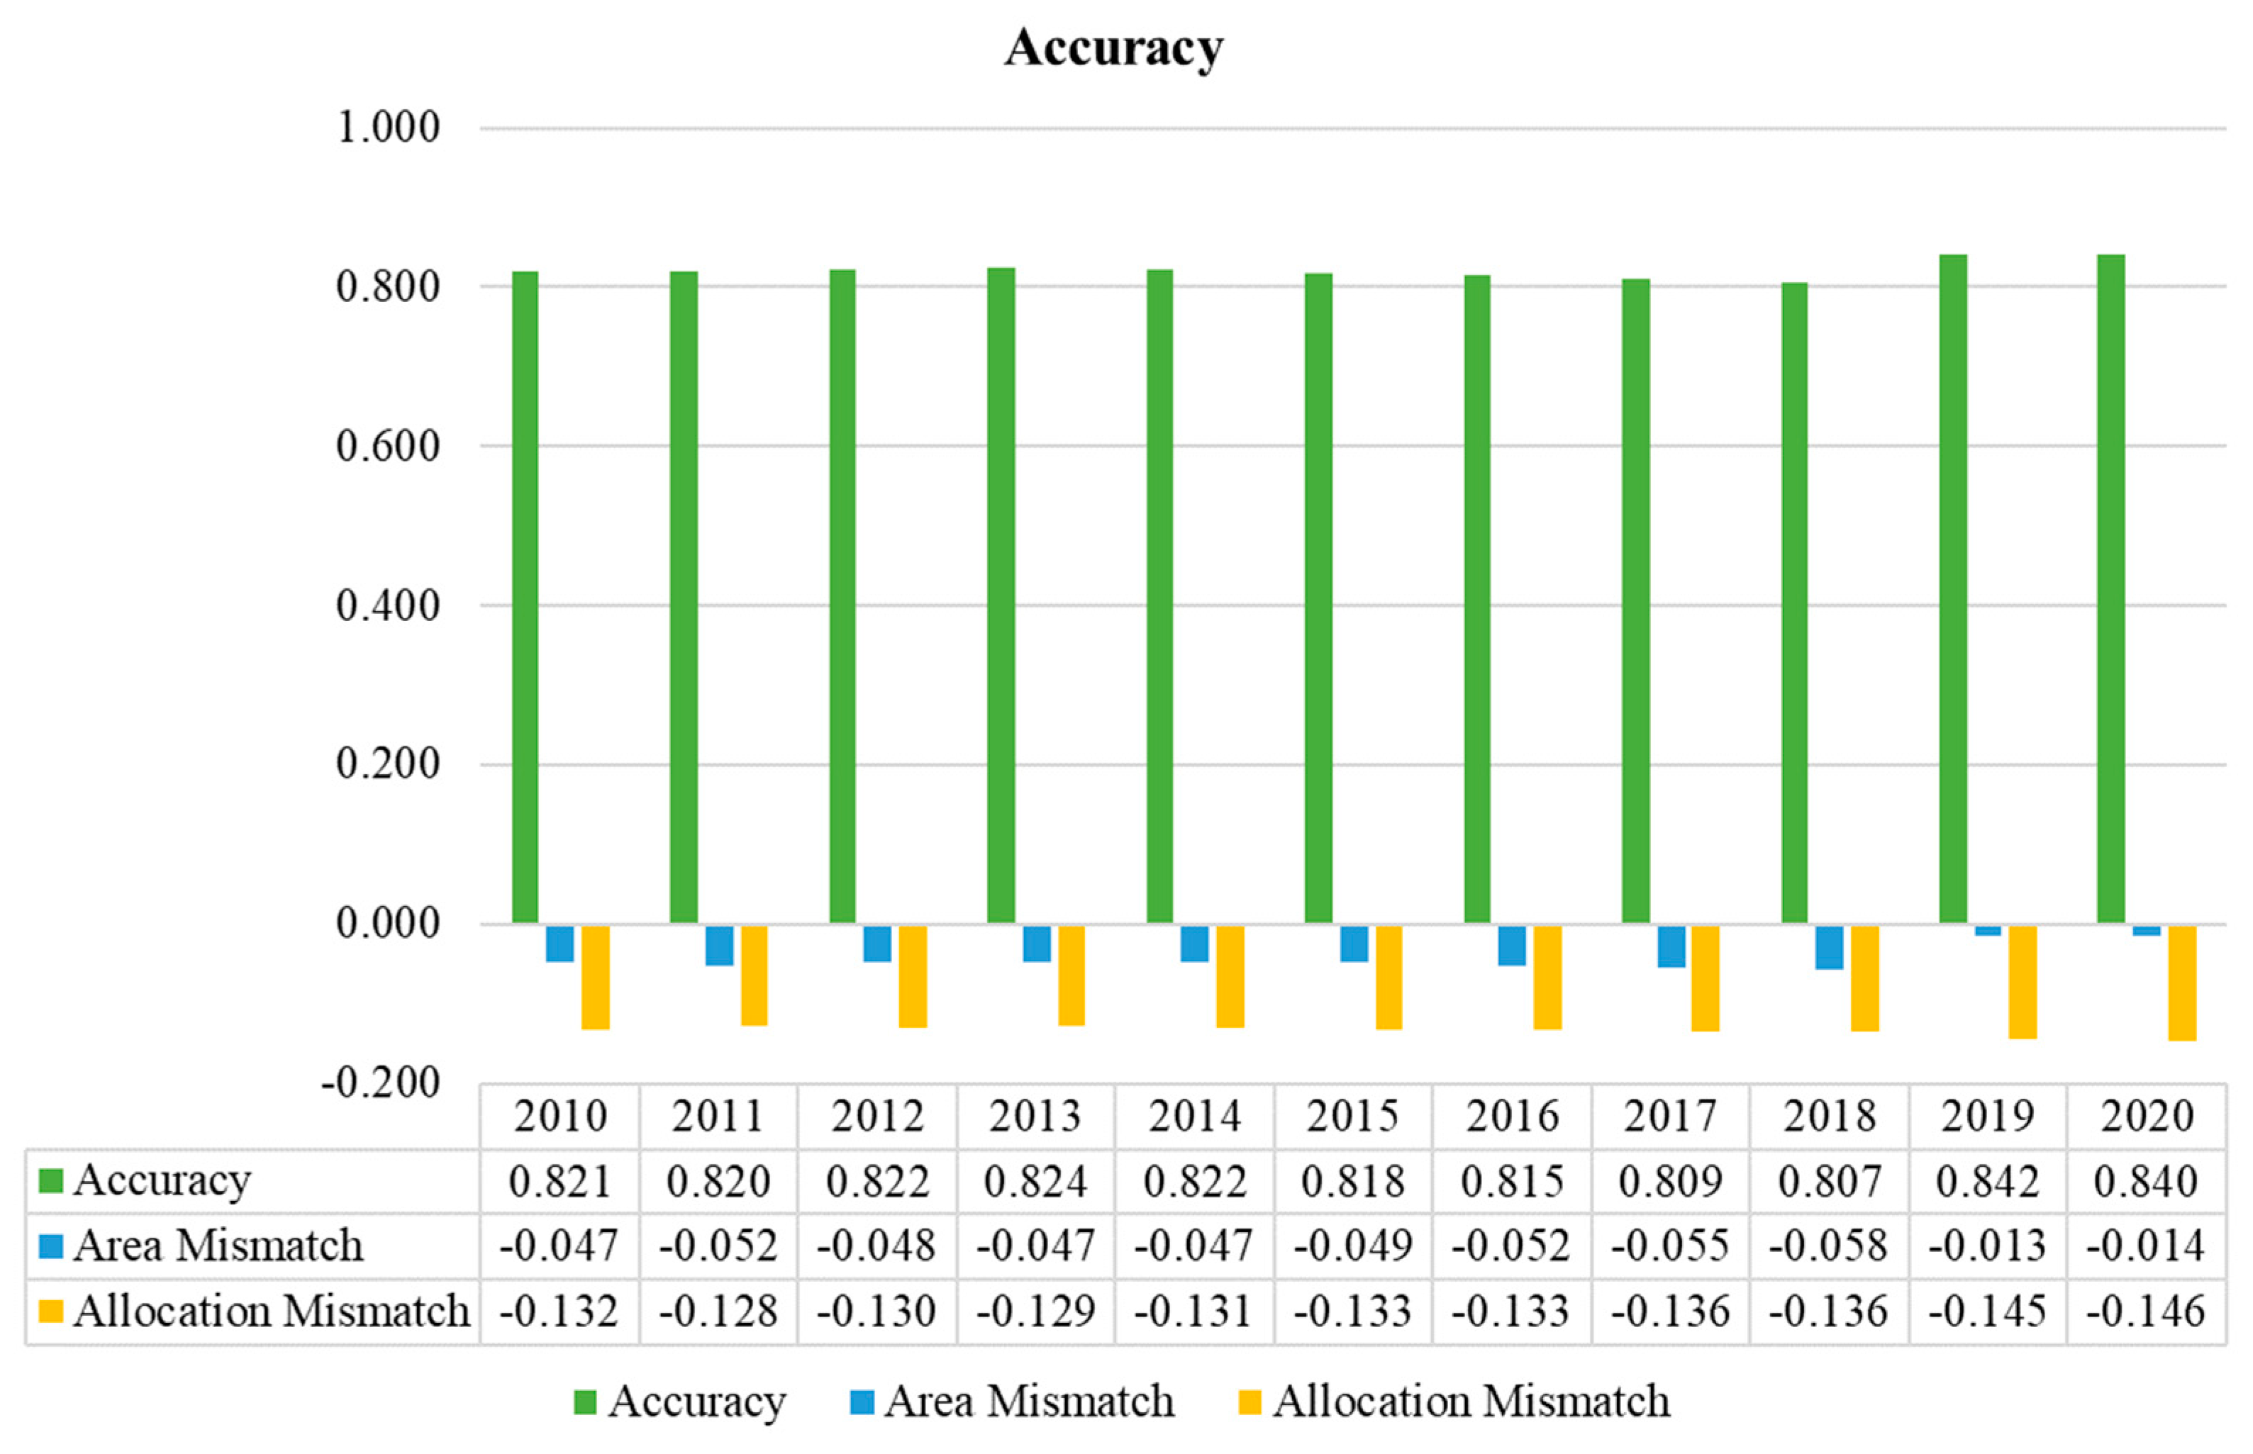
Task: Click the chart title Accuracy
Action: [x=1113, y=47]
